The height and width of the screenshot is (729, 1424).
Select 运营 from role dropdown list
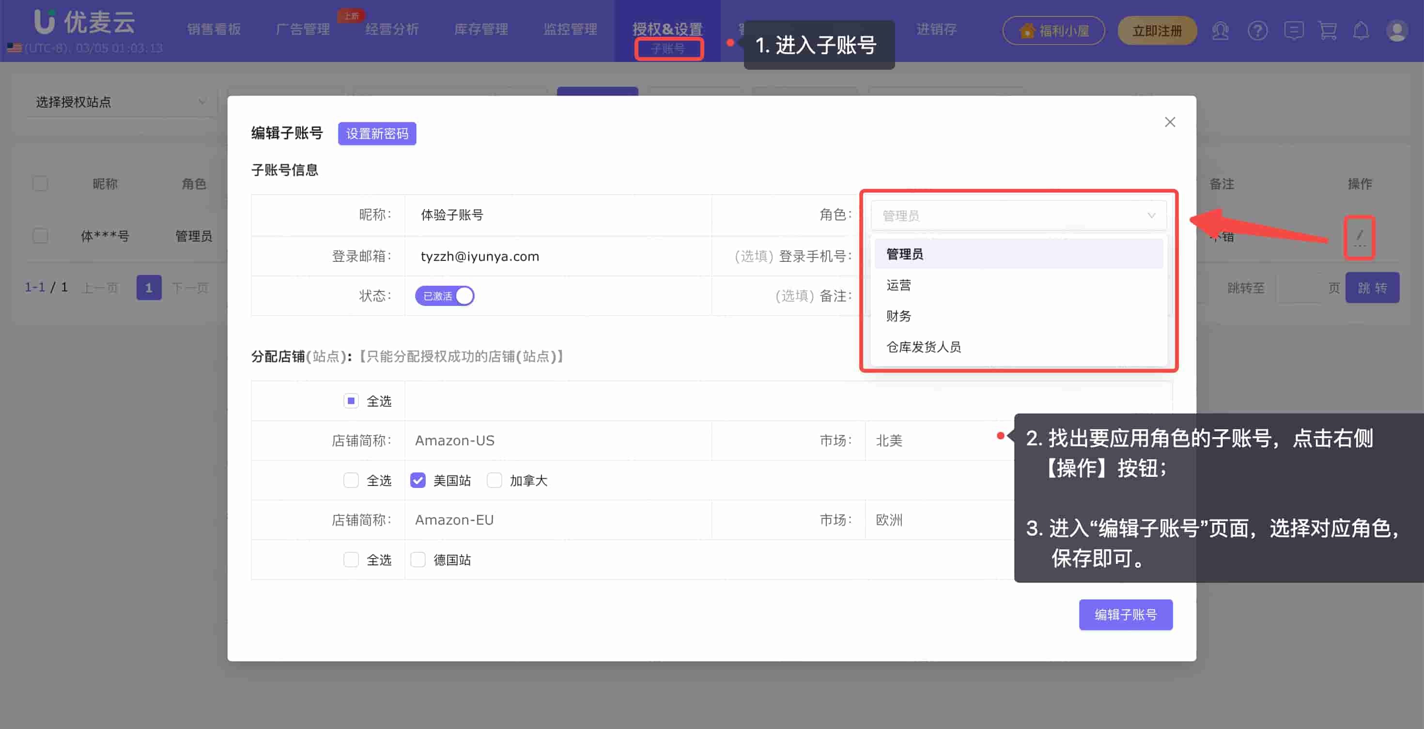point(899,285)
